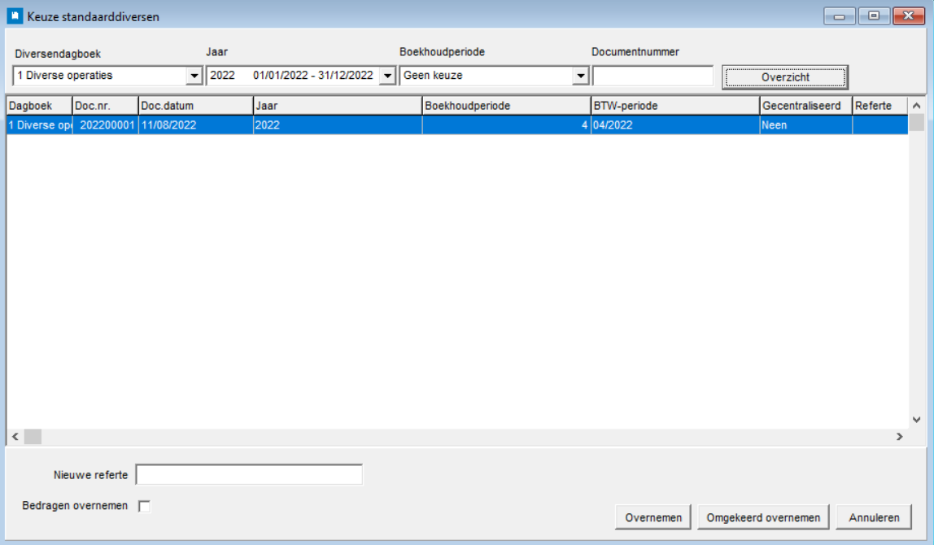Click the vertical scrollbar thumb
934x545 pixels.
point(917,122)
